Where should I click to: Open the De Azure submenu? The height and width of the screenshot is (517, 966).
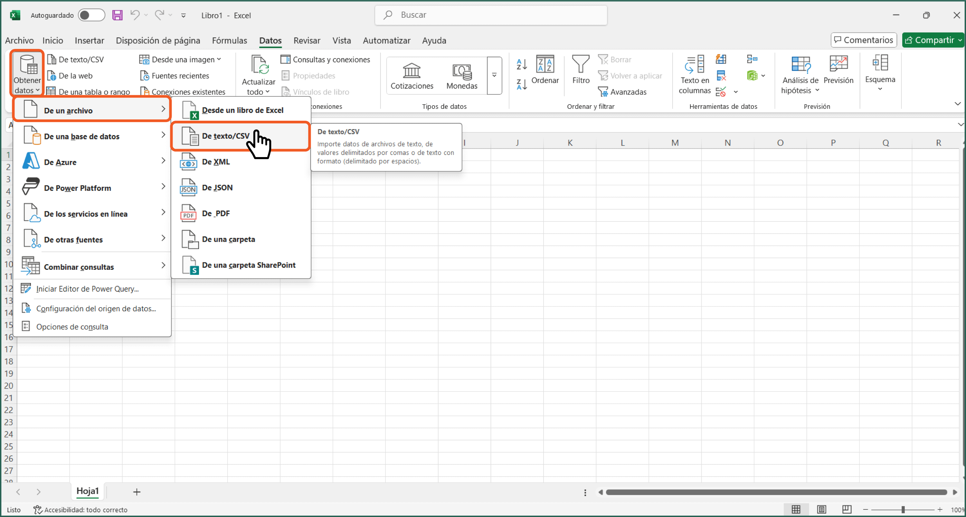[92, 162]
